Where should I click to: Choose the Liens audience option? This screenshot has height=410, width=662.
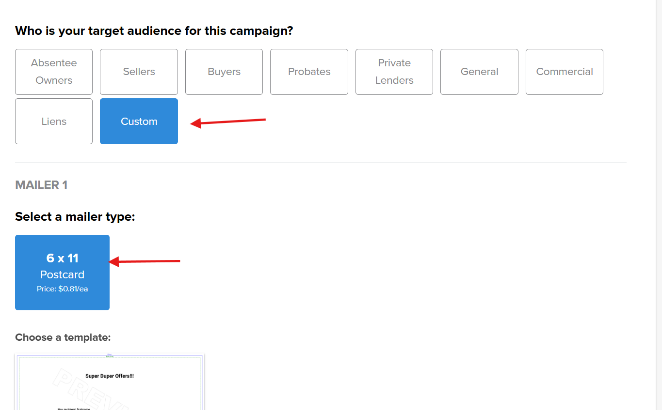pyautogui.click(x=54, y=121)
